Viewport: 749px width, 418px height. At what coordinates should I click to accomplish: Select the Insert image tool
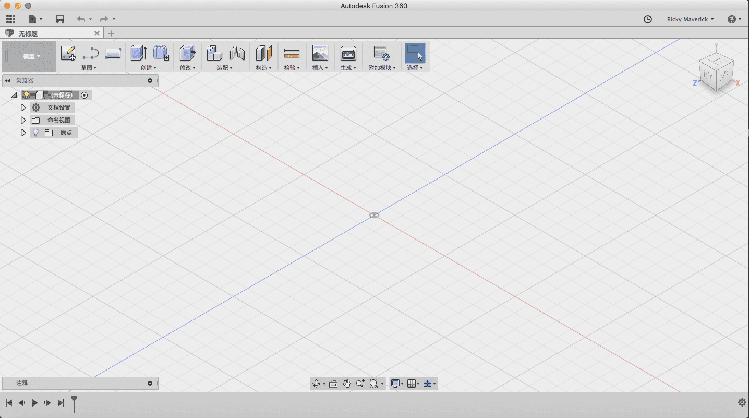[320, 53]
